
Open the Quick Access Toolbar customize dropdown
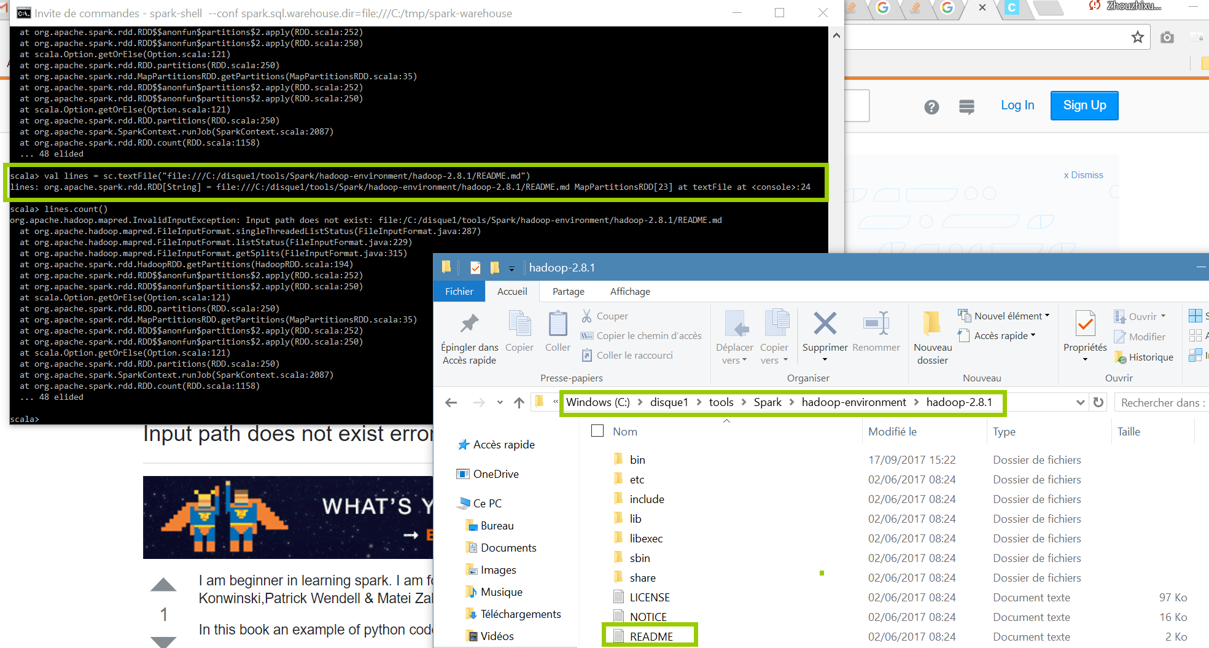pyautogui.click(x=511, y=268)
